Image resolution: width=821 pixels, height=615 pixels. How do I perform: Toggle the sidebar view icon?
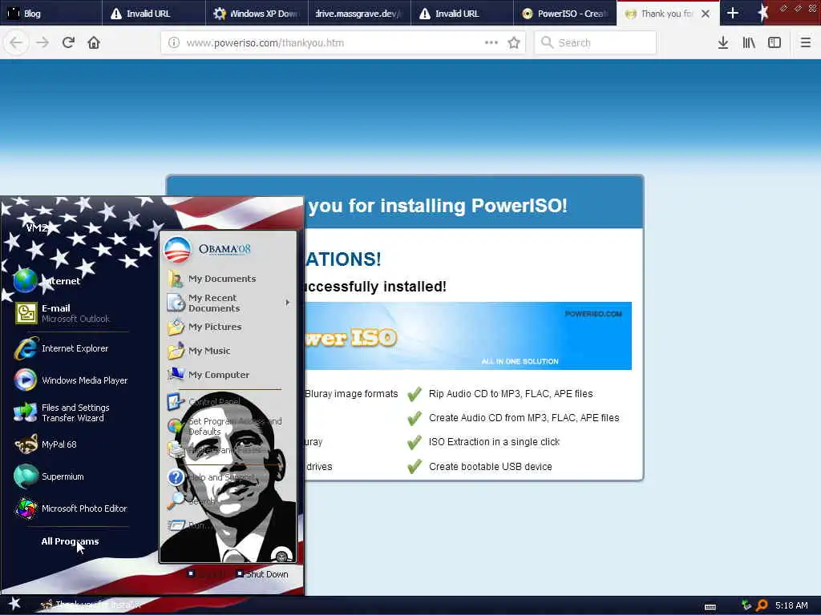pos(774,42)
